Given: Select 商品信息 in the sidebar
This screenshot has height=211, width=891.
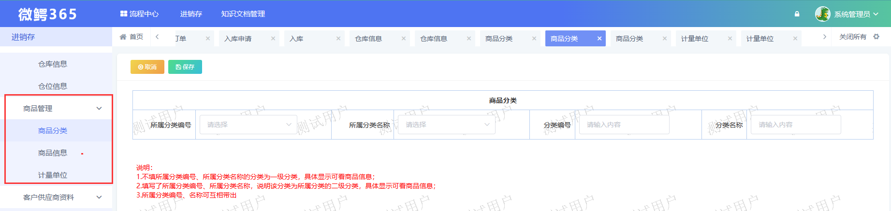Looking at the screenshot, I should (53, 153).
